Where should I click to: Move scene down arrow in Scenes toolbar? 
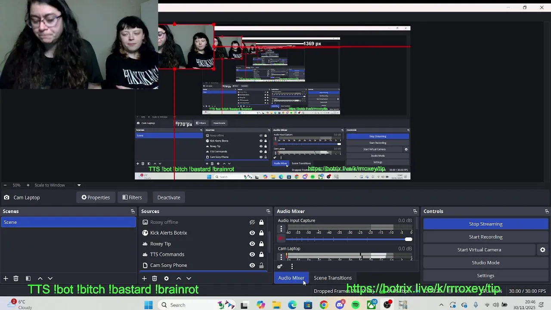coord(50,279)
